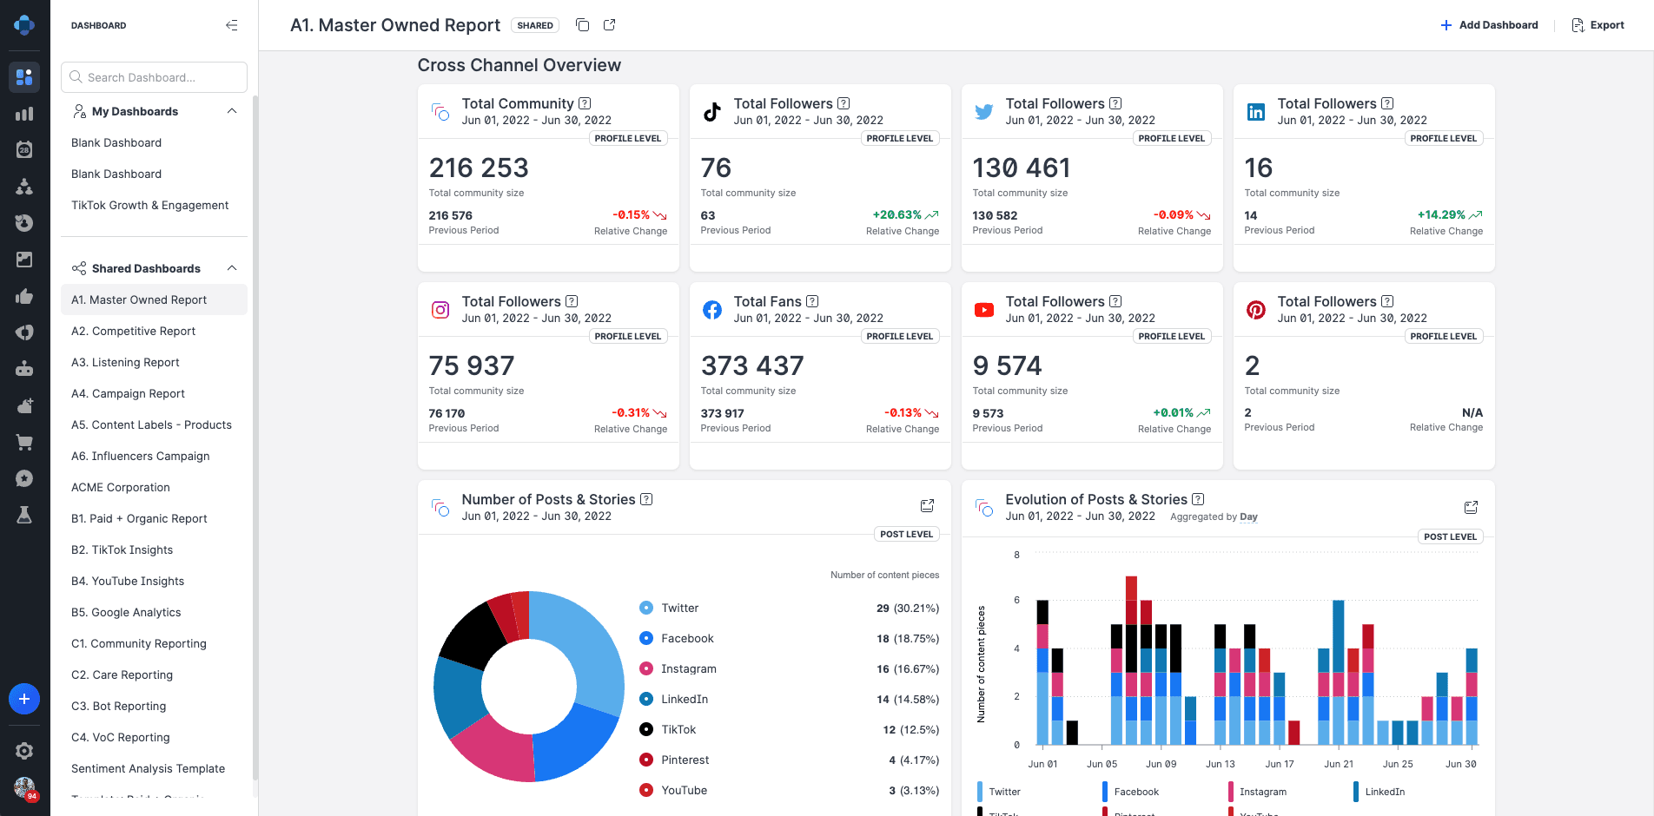Collapse the My Dashboards section
This screenshot has width=1654, height=816.
point(232,111)
